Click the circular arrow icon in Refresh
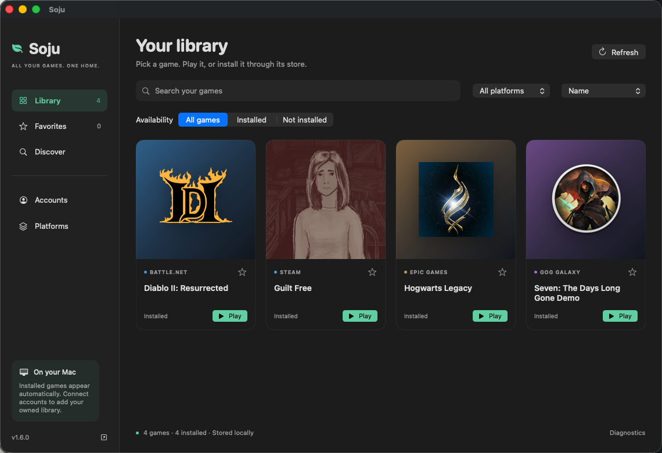Screen dimensions: 662x453 click(602, 52)
